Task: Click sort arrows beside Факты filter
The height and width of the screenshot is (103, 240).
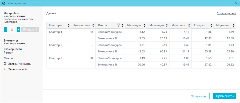Action: click(122, 25)
